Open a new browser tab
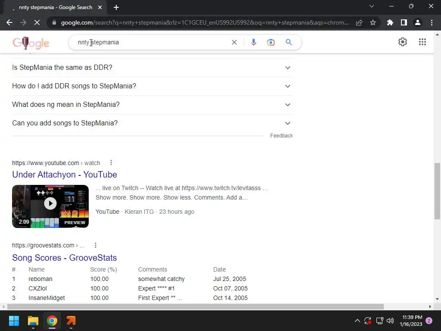 coord(116,7)
